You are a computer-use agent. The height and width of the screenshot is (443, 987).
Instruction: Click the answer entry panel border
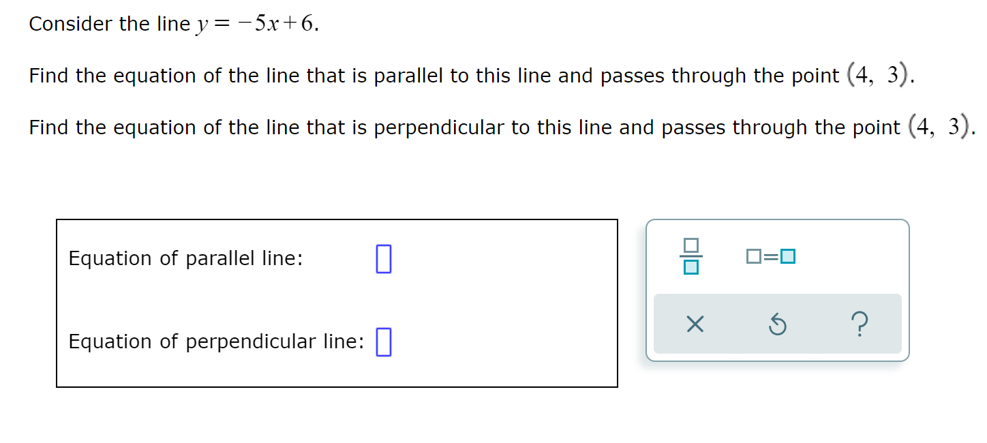[337, 219]
